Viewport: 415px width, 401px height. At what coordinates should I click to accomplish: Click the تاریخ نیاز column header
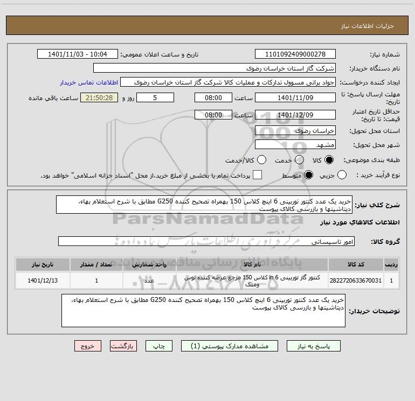(x=43, y=264)
